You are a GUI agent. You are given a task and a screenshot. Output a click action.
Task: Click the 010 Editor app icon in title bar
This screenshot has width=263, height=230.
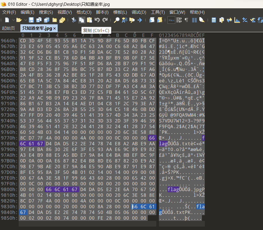3,4
